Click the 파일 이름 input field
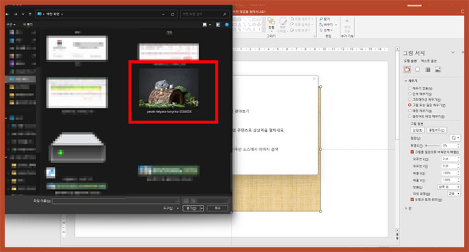Viewport: 469px width, 252px height. (116, 201)
